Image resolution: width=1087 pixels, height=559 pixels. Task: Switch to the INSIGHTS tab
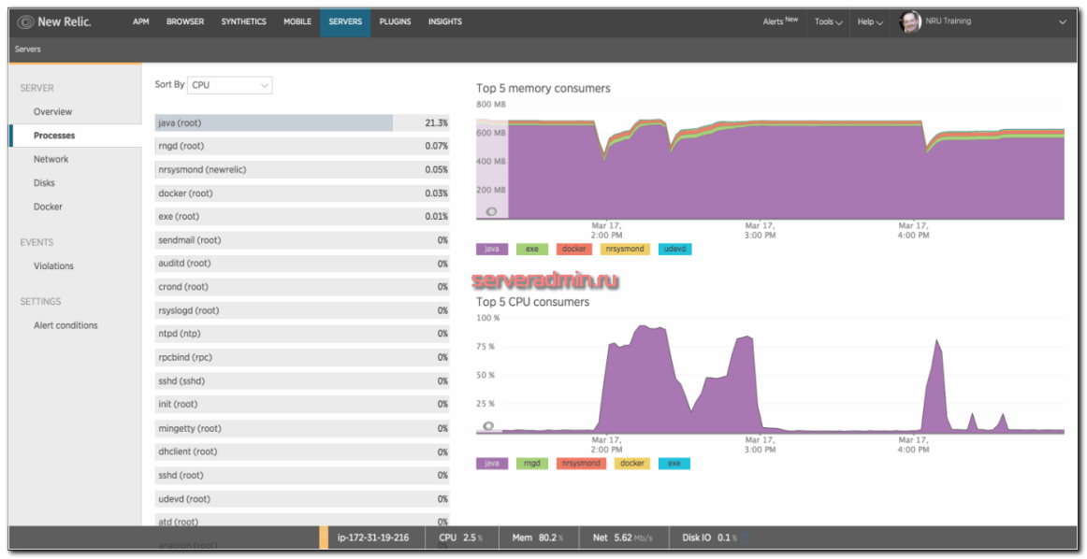444,21
